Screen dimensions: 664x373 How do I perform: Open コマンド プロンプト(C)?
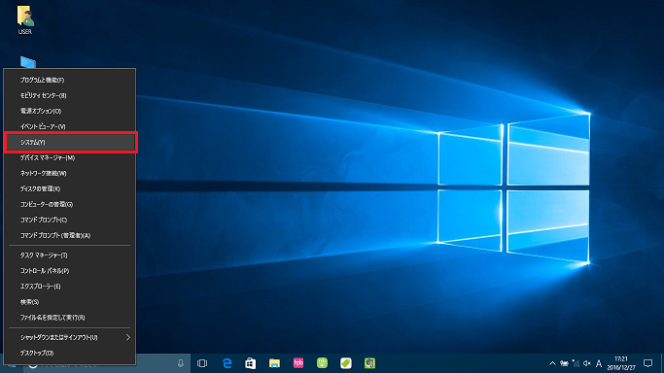coord(70,220)
